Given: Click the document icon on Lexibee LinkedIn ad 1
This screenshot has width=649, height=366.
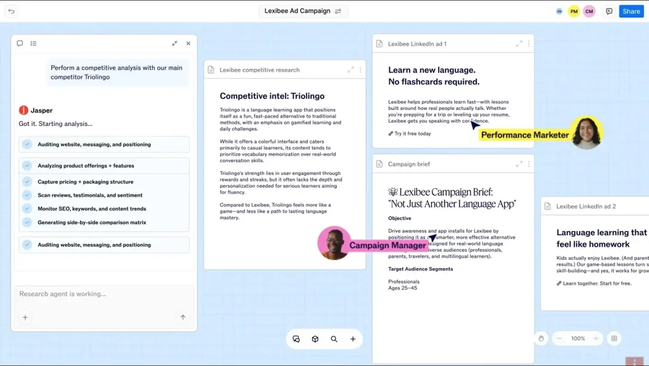Looking at the screenshot, I should [379, 44].
